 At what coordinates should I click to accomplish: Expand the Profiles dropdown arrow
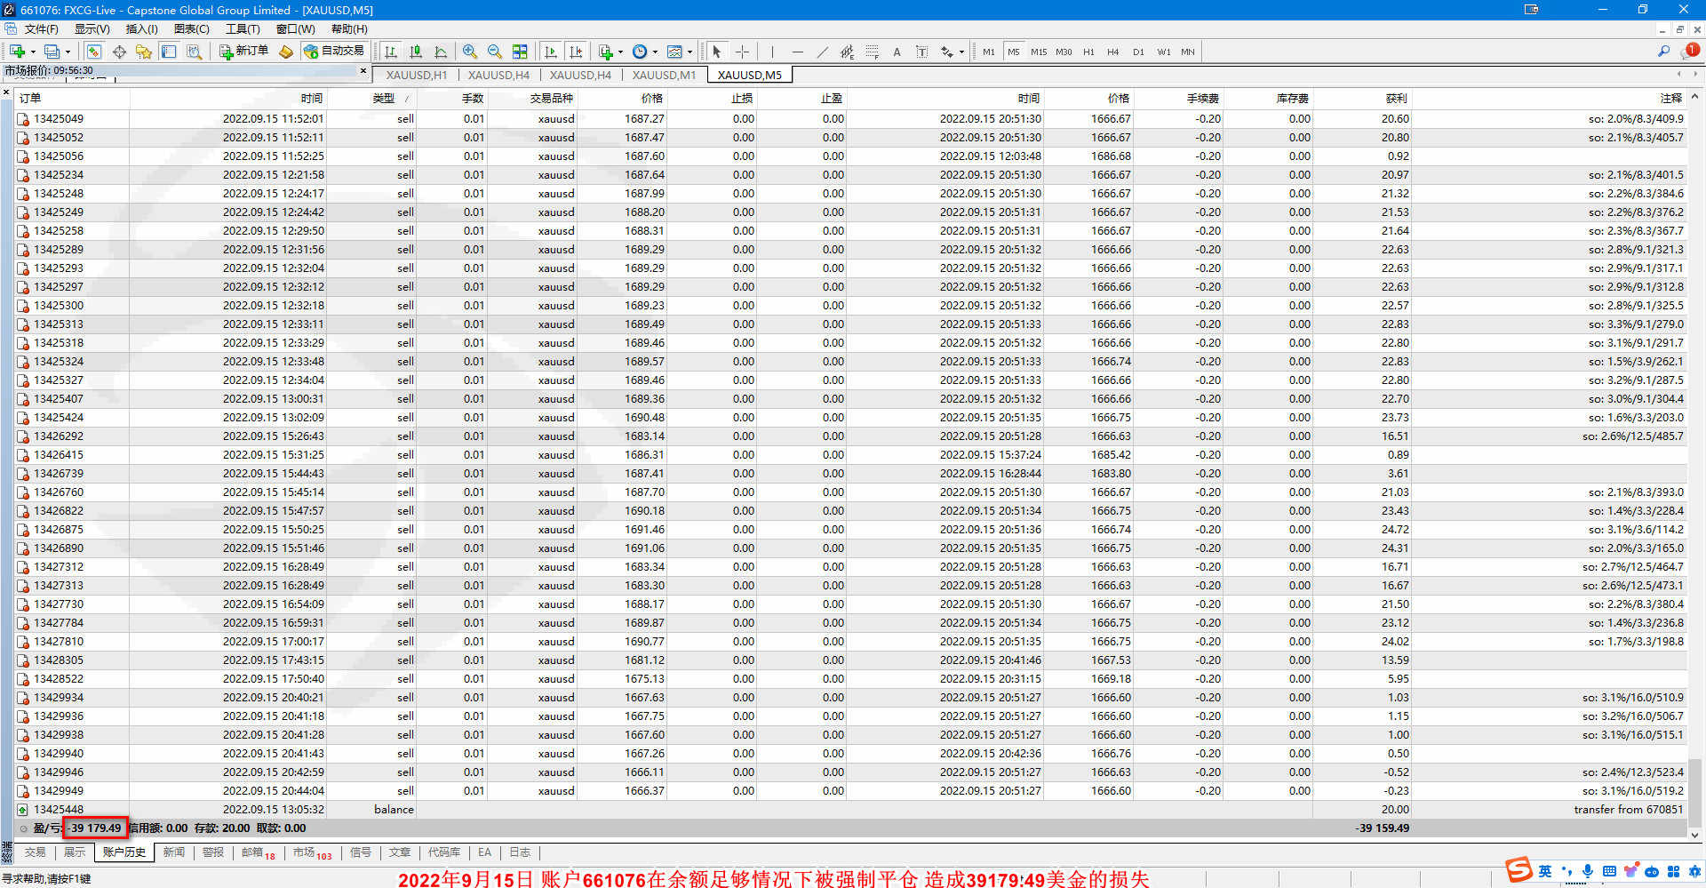click(x=68, y=52)
